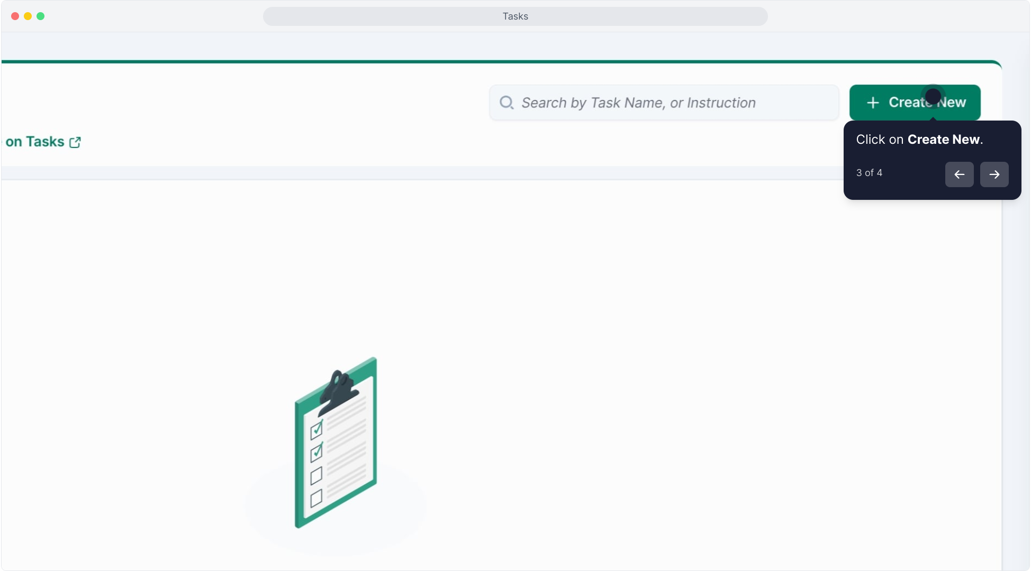Viewport: 1031px width, 571px height.
Task: Click the "3 of 4" step counter
Action: pyautogui.click(x=869, y=173)
